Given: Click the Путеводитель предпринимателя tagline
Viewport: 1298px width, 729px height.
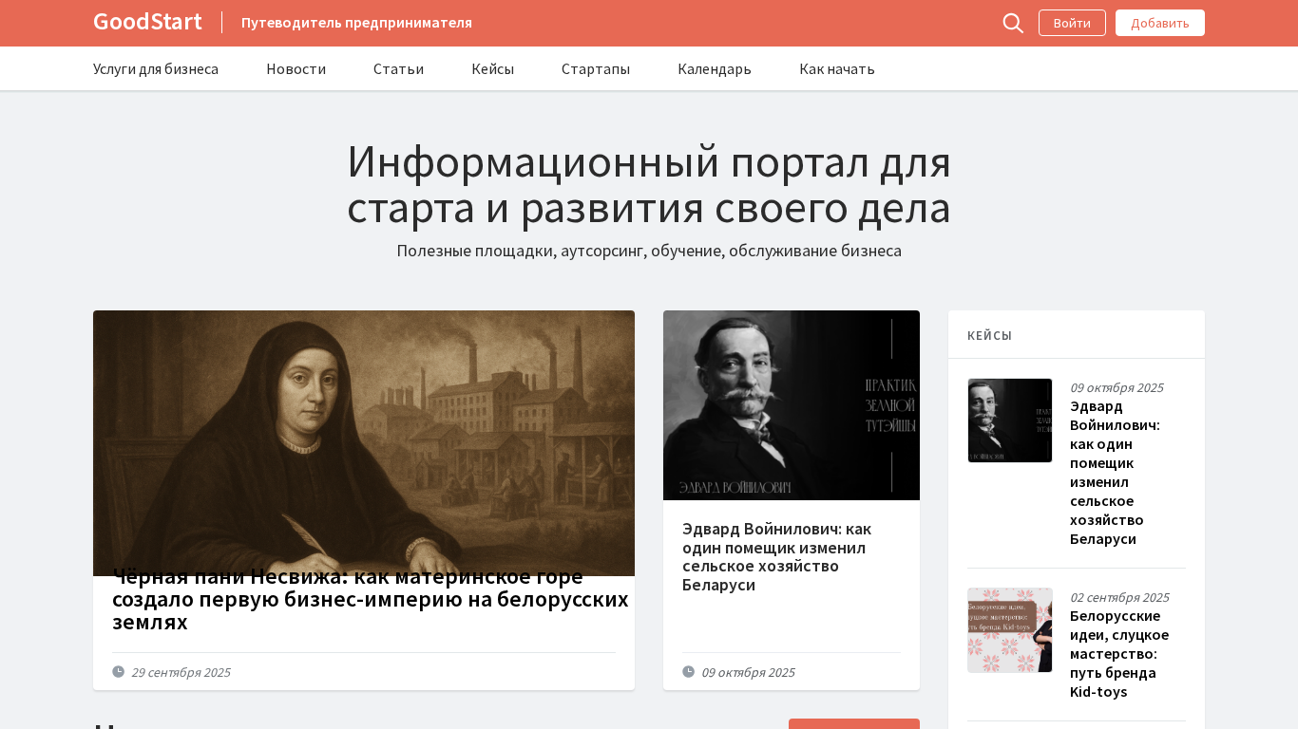Looking at the screenshot, I should point(356,23).
